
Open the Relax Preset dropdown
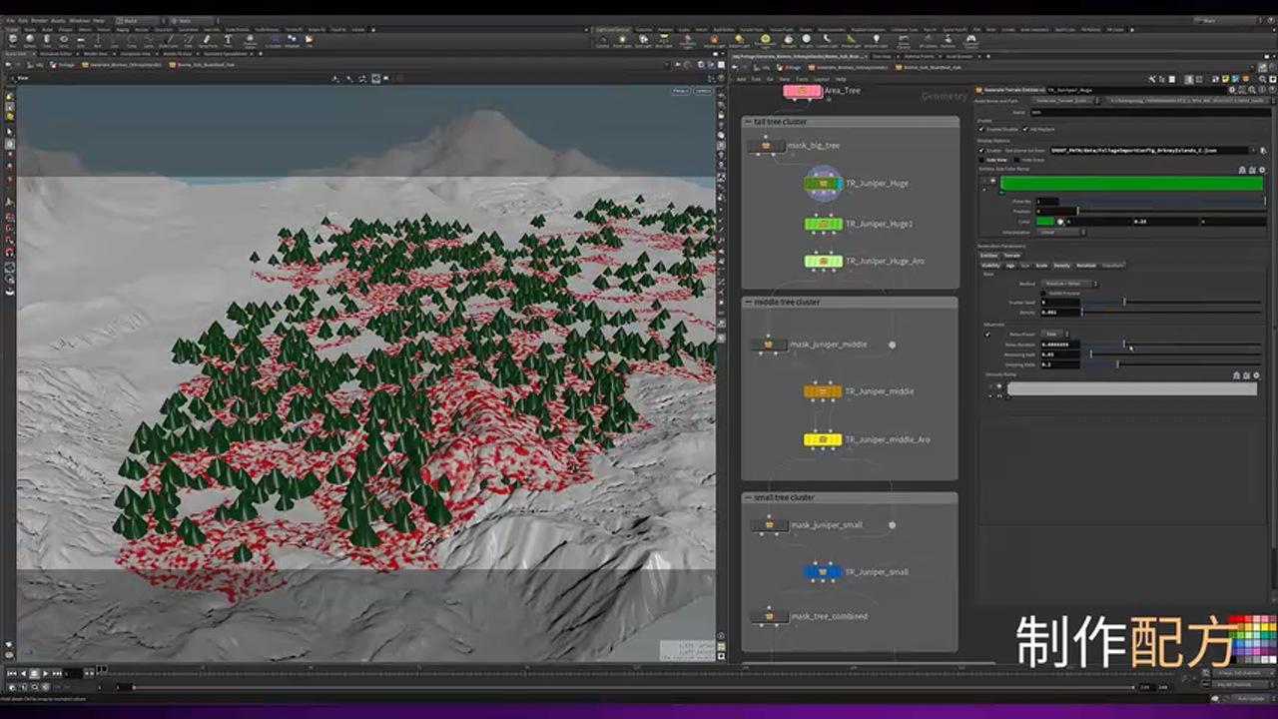[1052, 334]
